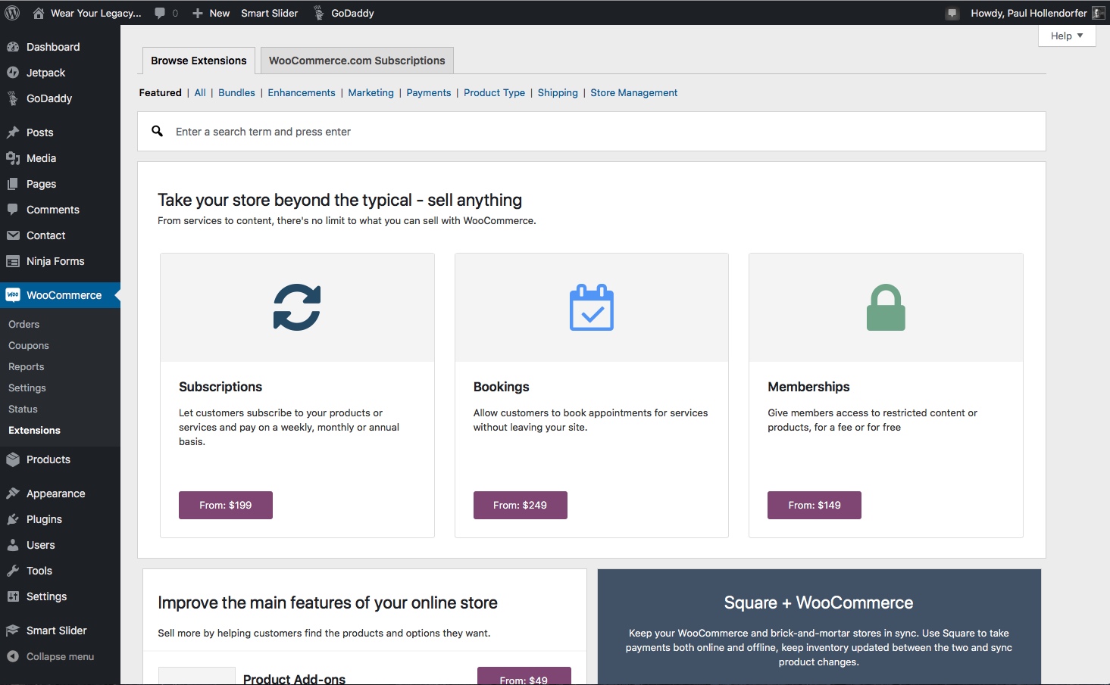
Task: Switch to Browse Extensions tab
Action: [199, 61]
